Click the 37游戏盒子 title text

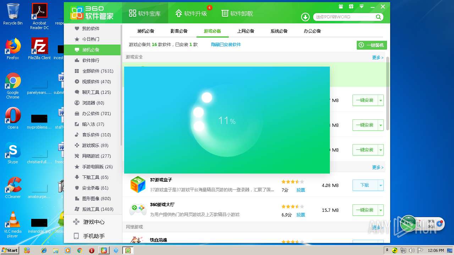click(x=161, y=180)
